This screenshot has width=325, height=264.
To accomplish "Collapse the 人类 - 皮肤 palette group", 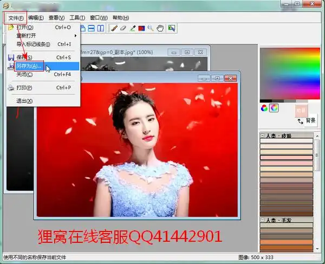I will [262, 136].
